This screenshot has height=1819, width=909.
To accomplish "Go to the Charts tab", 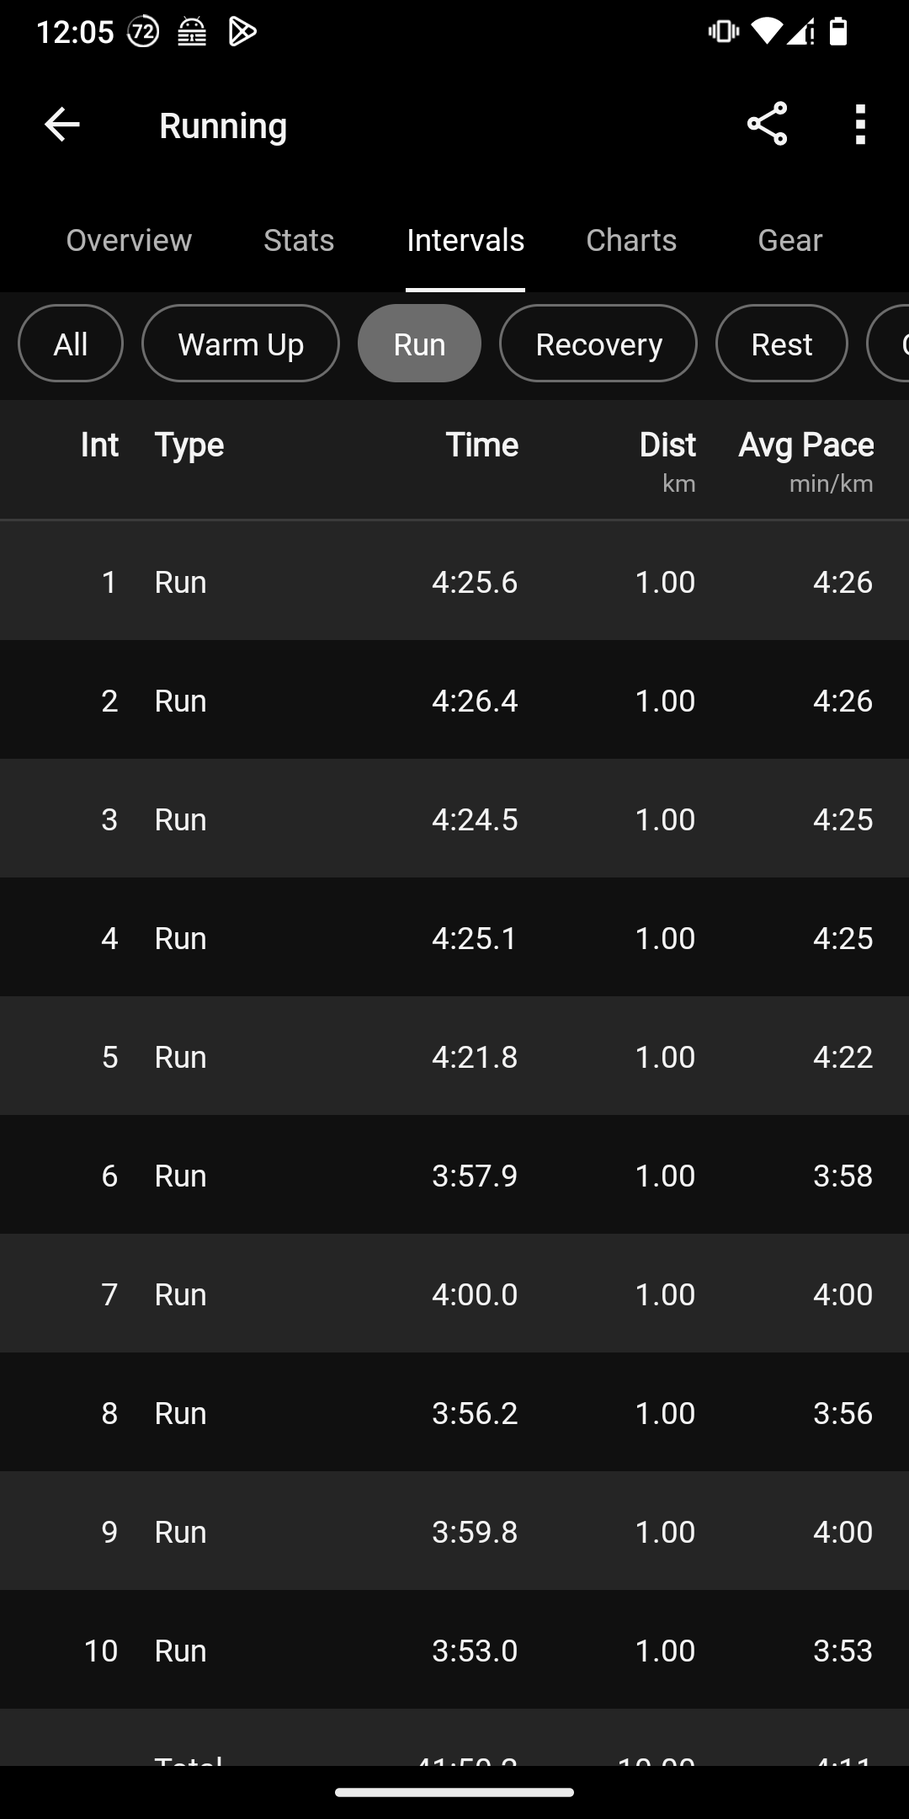I will click(631, 241).
